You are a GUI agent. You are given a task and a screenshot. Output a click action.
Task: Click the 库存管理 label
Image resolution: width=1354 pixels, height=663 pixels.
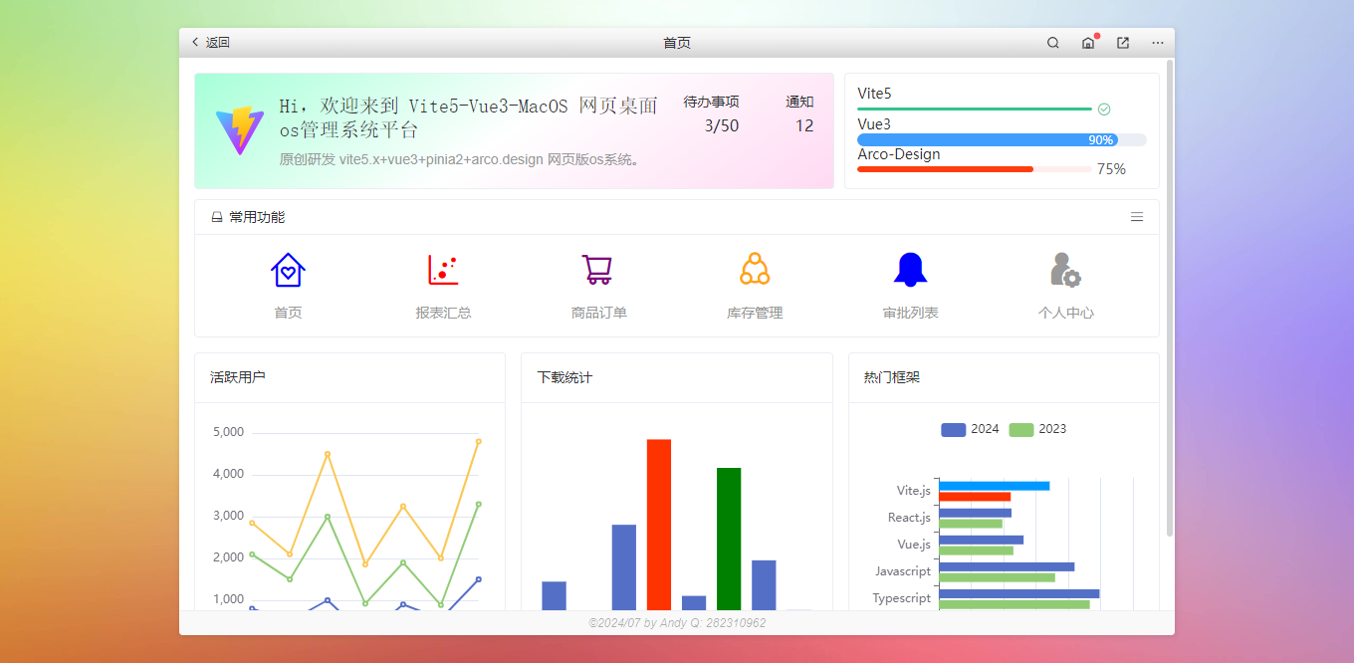tap(755, 313)
